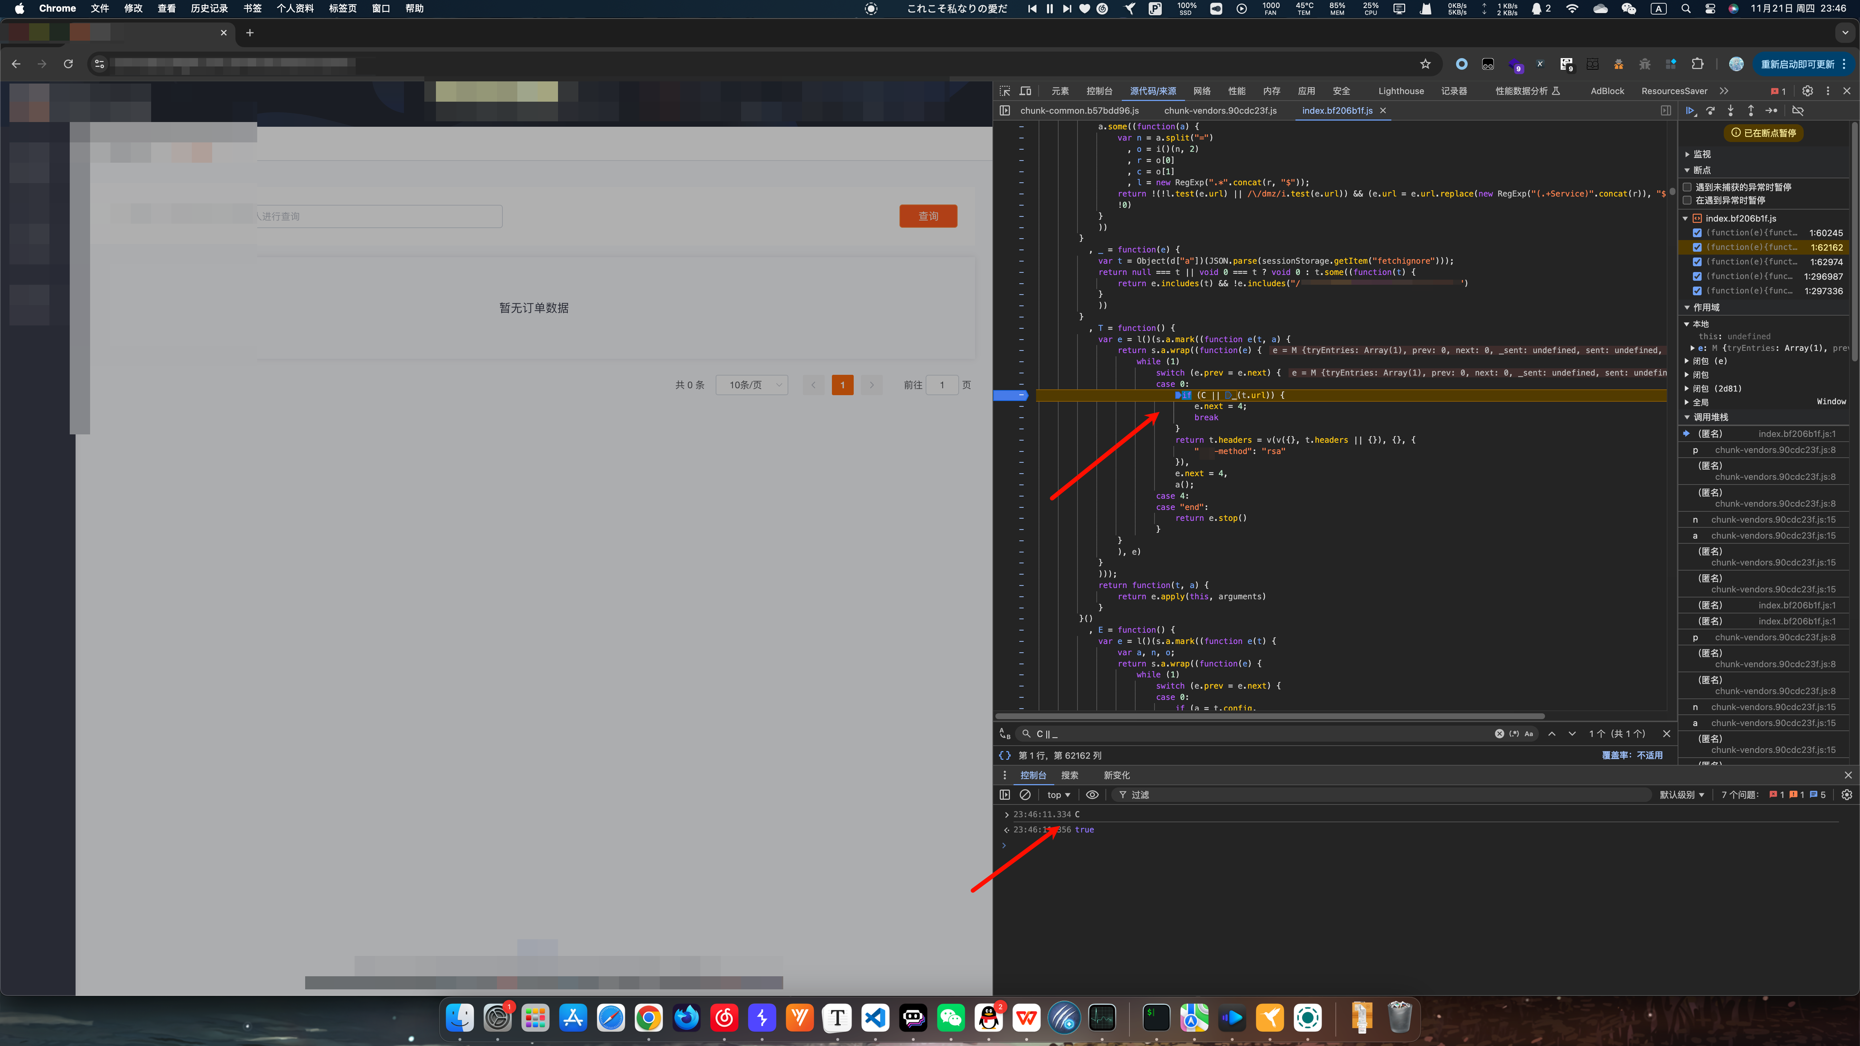Hide the debugger sidebar panel
The width and height of the screenshot is (1860, 1046).
pos(1666,110)
